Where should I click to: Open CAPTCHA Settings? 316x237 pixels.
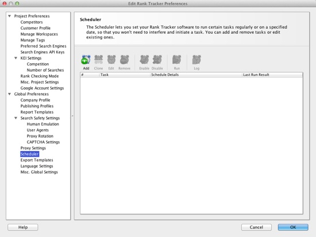click(x=43, y=142)
